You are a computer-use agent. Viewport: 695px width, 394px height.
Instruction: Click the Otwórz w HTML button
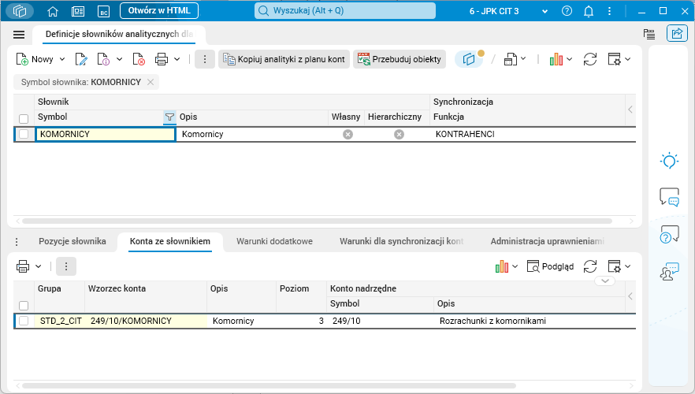coord(159,10)
